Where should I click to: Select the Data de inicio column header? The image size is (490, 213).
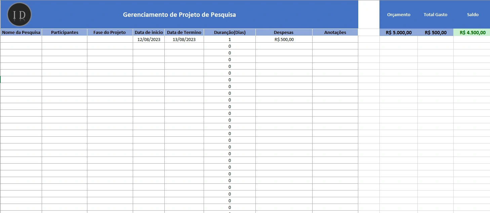point(149,32)
